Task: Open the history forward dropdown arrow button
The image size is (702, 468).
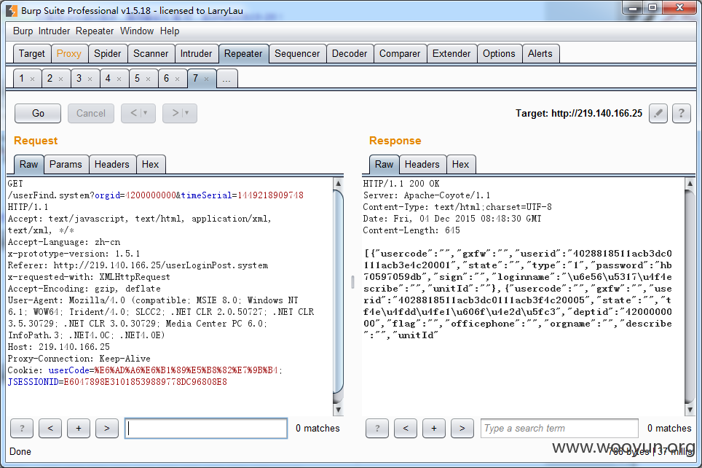Action: coord(180,114)
